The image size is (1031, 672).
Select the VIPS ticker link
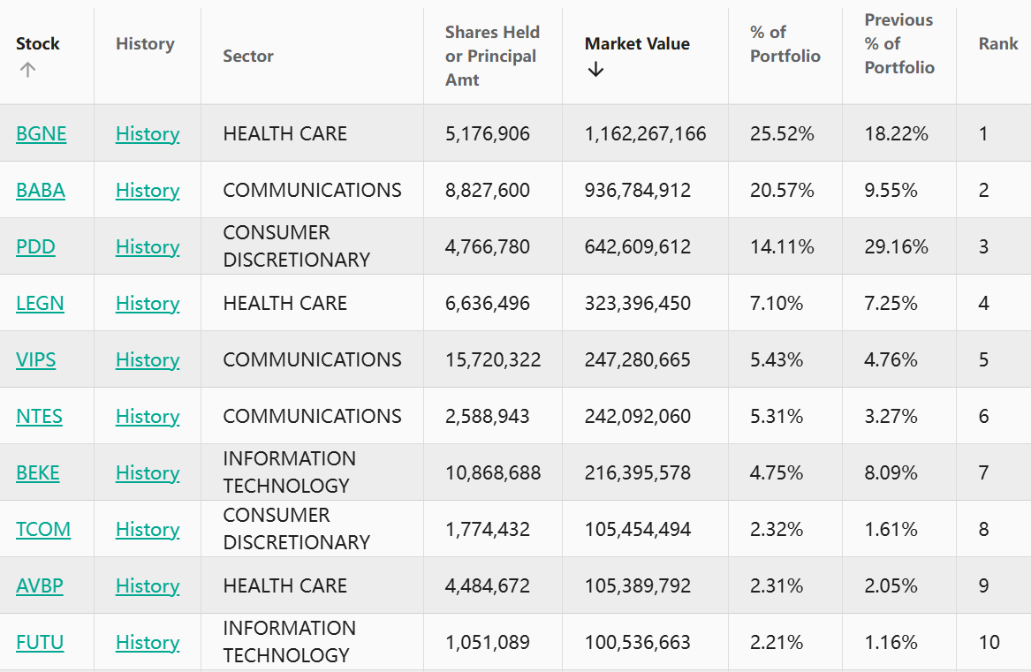click(36, 360)
